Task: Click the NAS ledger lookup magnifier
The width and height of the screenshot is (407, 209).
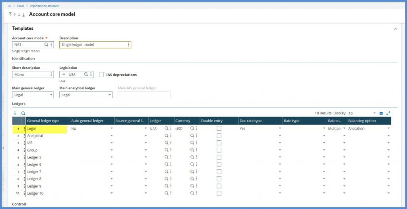Action: tap(167, 129)
